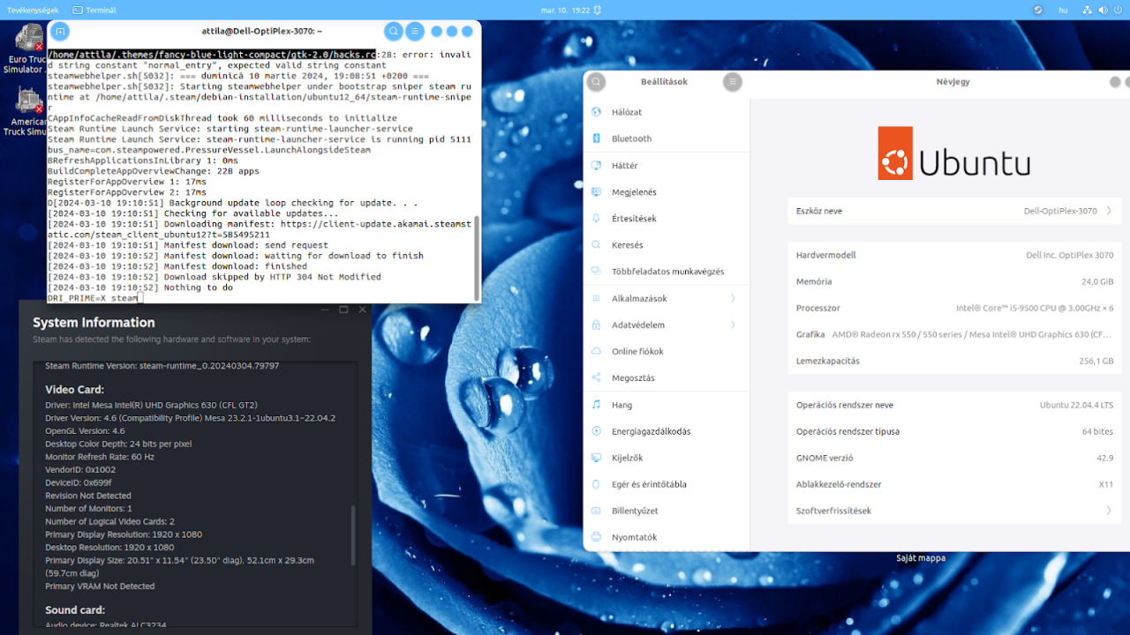Screen dimensions: 1130x635
Task: Click Operációs rendszer neve Ubuntu 22.04.4 LTS
Action: click(954, 405)
